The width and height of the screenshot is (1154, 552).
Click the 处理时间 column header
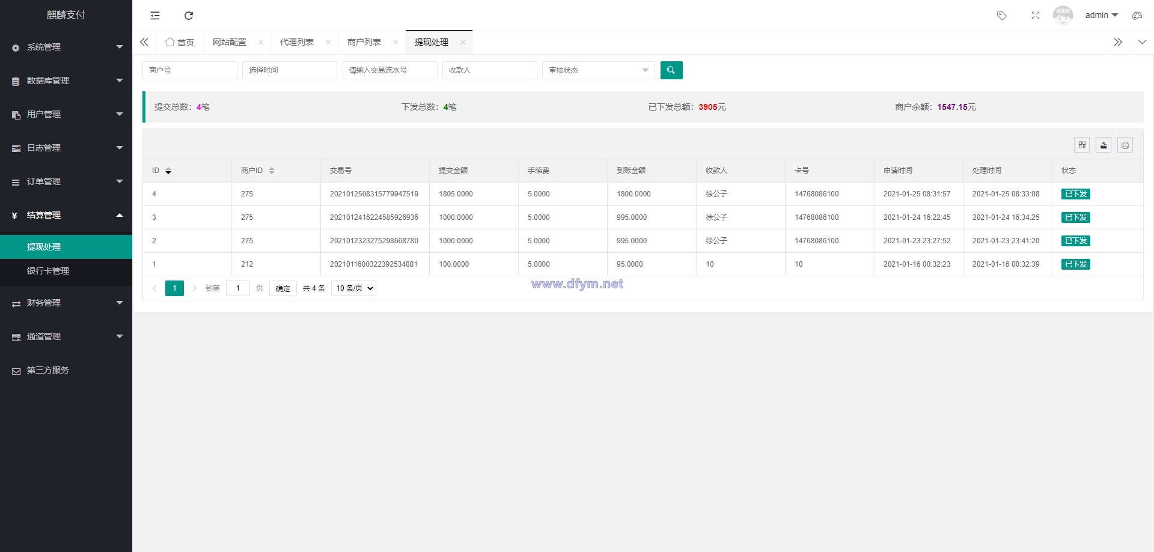(x=1007, y=171)
